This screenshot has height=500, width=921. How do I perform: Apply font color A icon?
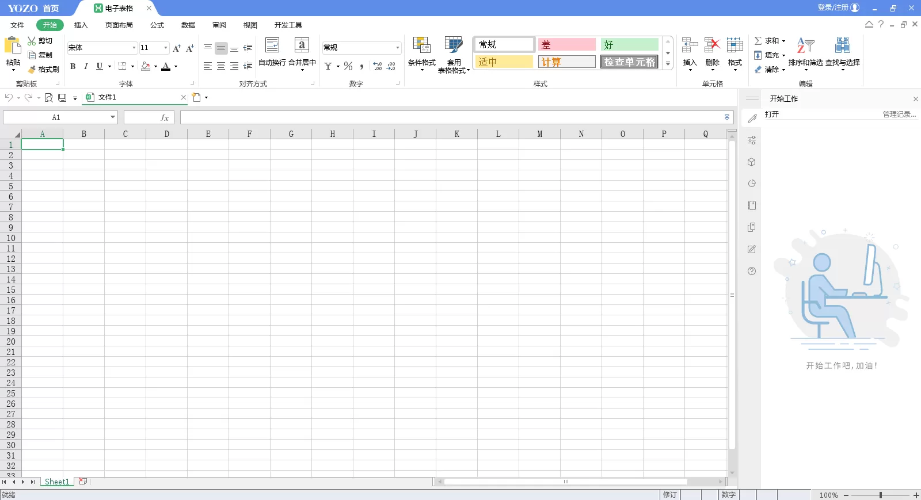[166, 66]
